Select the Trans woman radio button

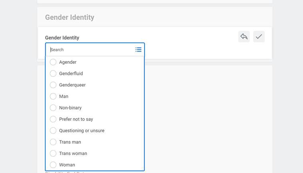[x=53, y=153]
